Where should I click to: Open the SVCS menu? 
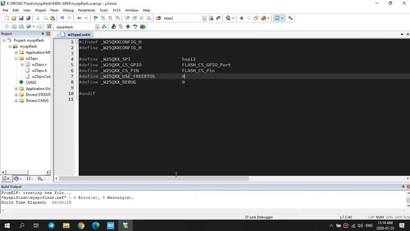click(x=117, y=10)
